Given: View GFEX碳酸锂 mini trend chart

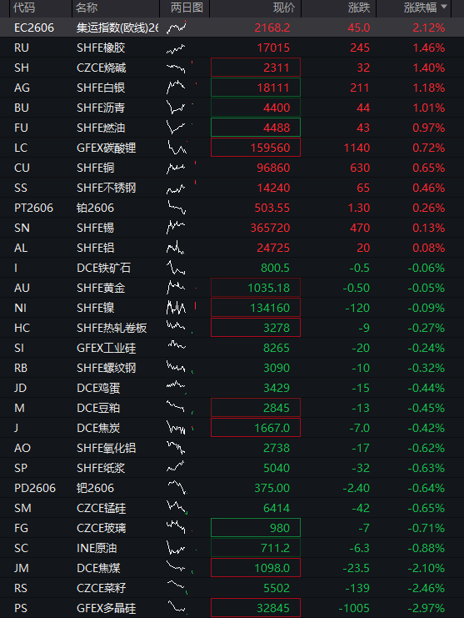Looking at the screenshot, I should (177, 148).
